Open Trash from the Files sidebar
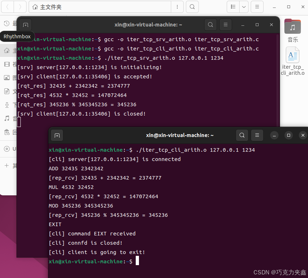The width and height of the screenshot is (308, 278). coord(7,132)
